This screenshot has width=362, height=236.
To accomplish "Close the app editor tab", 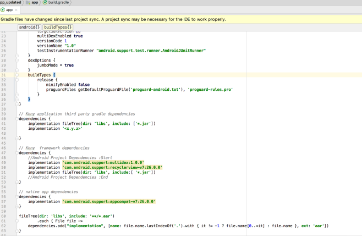I will click(16, 10).
